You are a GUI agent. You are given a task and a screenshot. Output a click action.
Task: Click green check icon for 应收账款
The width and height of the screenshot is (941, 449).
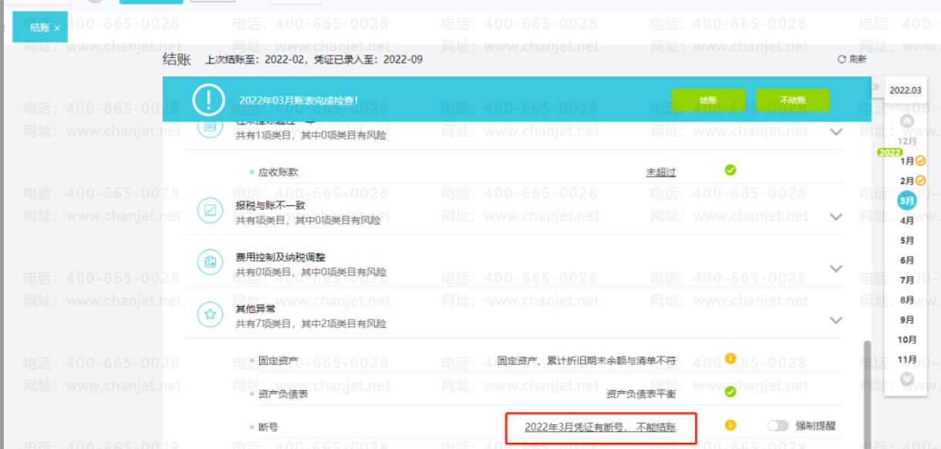click(x=730, y=170)
